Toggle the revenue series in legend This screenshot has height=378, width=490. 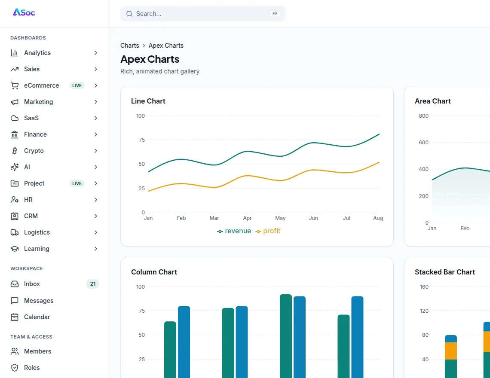(x=234, y=231)
